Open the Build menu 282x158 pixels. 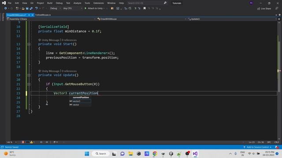tap(50, 3)
